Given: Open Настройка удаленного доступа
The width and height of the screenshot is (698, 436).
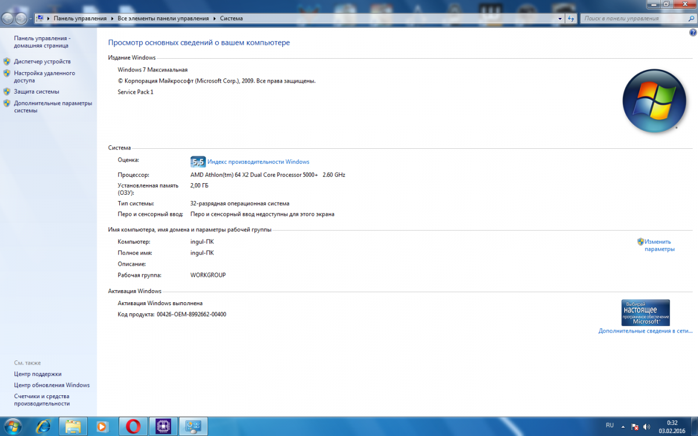Looking at the screenshot, I should pos(45,77).
